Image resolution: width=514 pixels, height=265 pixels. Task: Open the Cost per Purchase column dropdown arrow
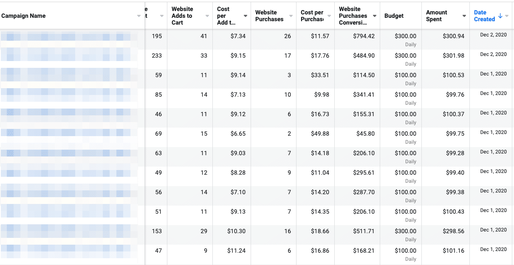[329, 16]
